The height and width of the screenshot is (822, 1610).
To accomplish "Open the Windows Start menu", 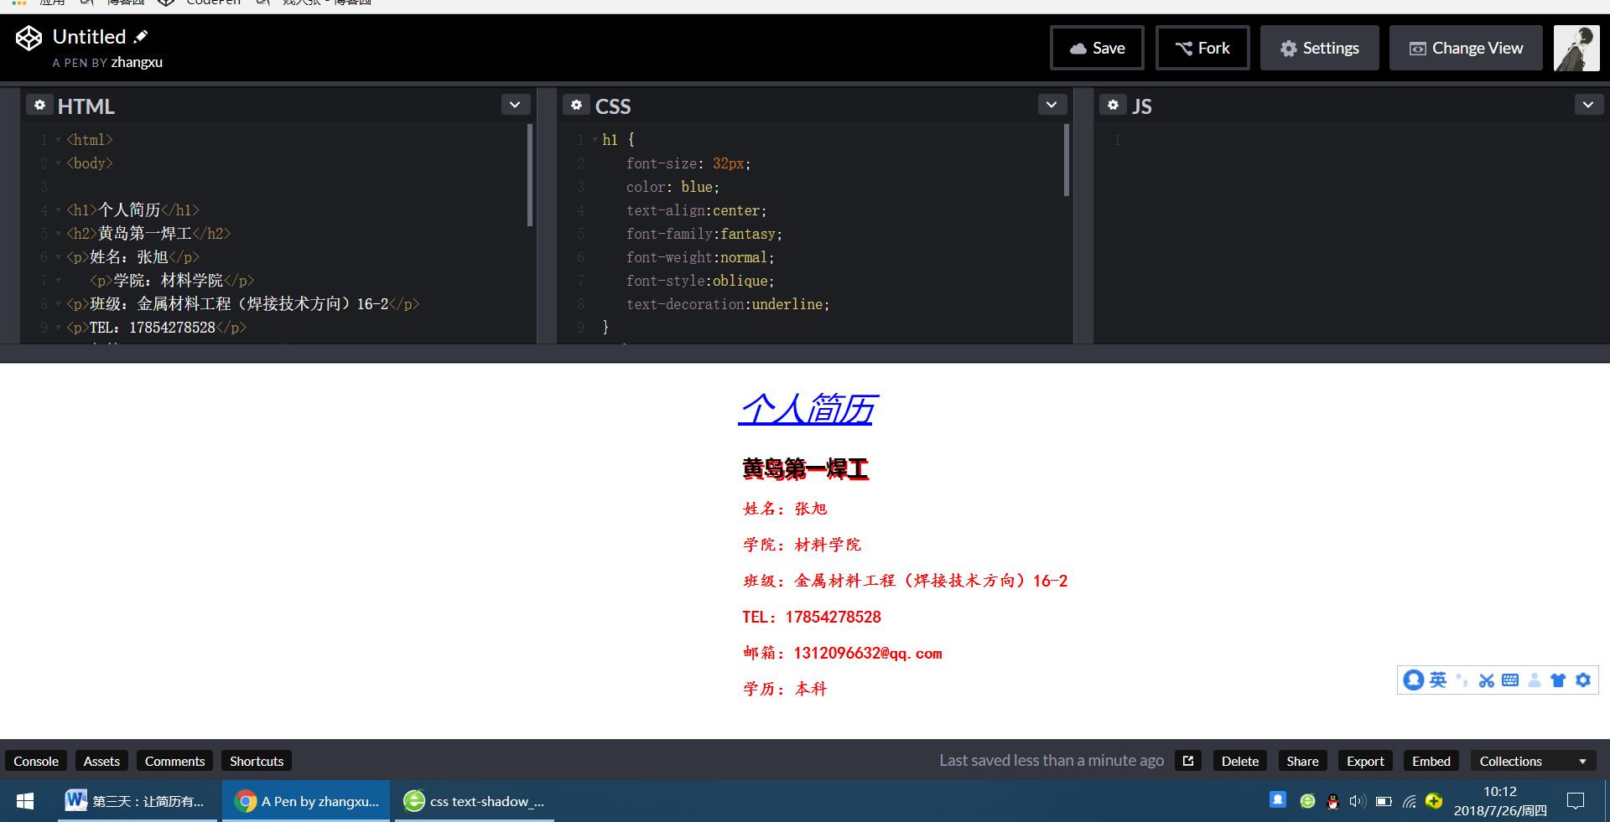I will (x=25, y=801).
